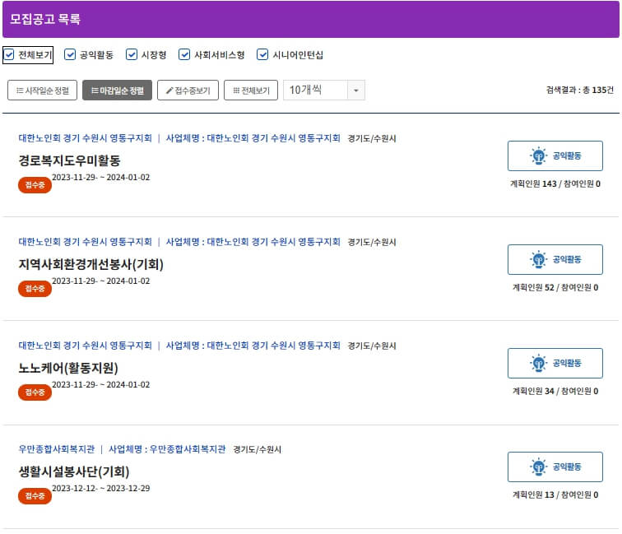This screenshot has width=622, height=534.
Task: Click the 접수중 badge under 생활시설봉사단(기회)
Action: pyautogui.click(x=35, y=496)
